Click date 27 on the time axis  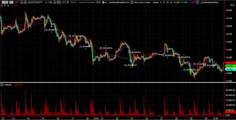coord(161,118)
